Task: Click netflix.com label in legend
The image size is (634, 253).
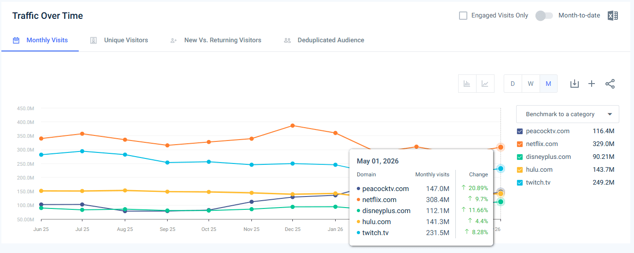Action: click(x=542, y=144)
